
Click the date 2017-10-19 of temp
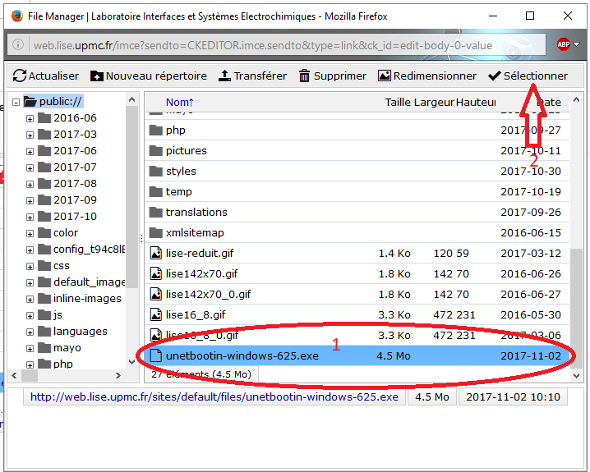531,191
